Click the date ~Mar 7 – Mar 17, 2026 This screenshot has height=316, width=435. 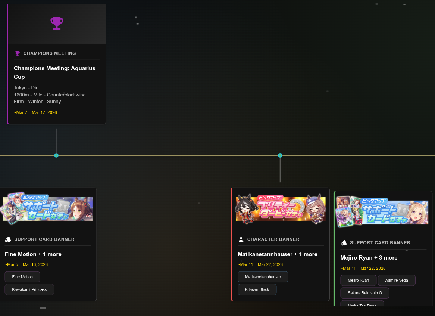tap(35, 112)
